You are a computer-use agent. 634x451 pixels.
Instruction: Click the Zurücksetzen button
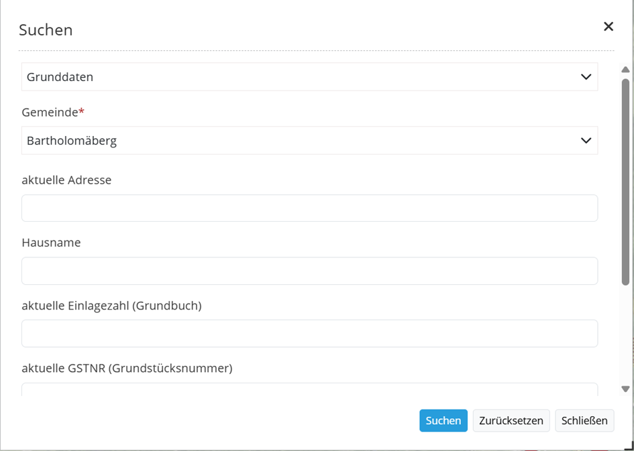pos(511,421)
